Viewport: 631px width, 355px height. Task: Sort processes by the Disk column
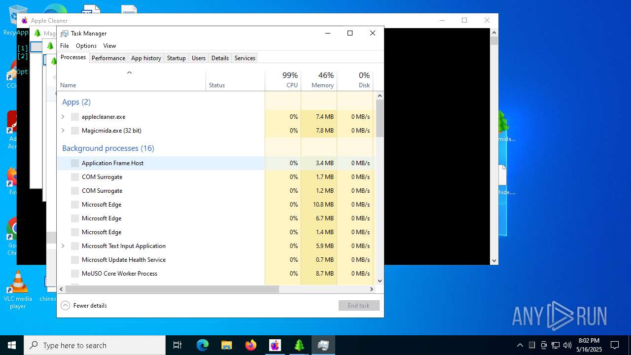coord(355,80)
